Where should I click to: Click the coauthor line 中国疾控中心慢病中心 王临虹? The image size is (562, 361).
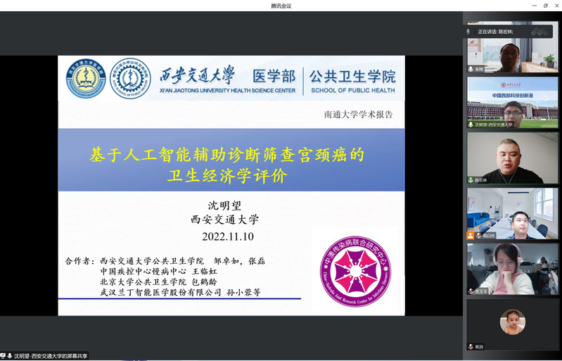(159, 272)
